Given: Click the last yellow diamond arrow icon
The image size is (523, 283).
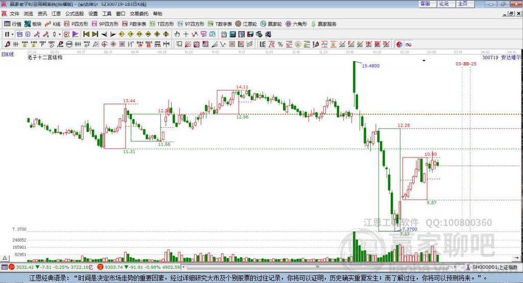Looking at the screenshot, I should click(x=166, y=34).
